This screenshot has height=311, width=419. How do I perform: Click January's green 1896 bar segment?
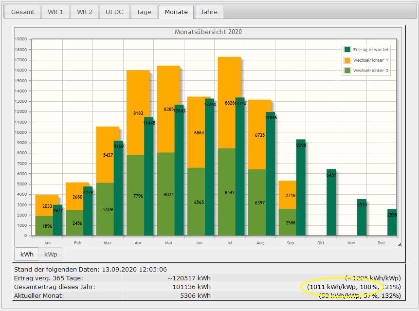(x=44, y=226)
